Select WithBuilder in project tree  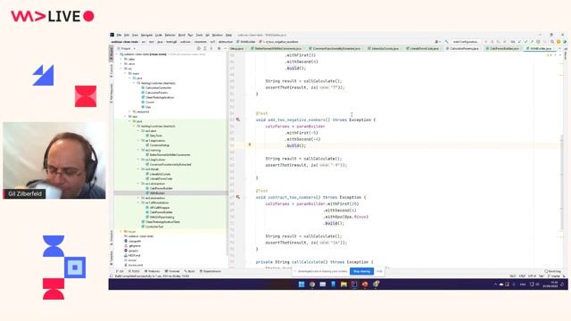tap(155, 193)
